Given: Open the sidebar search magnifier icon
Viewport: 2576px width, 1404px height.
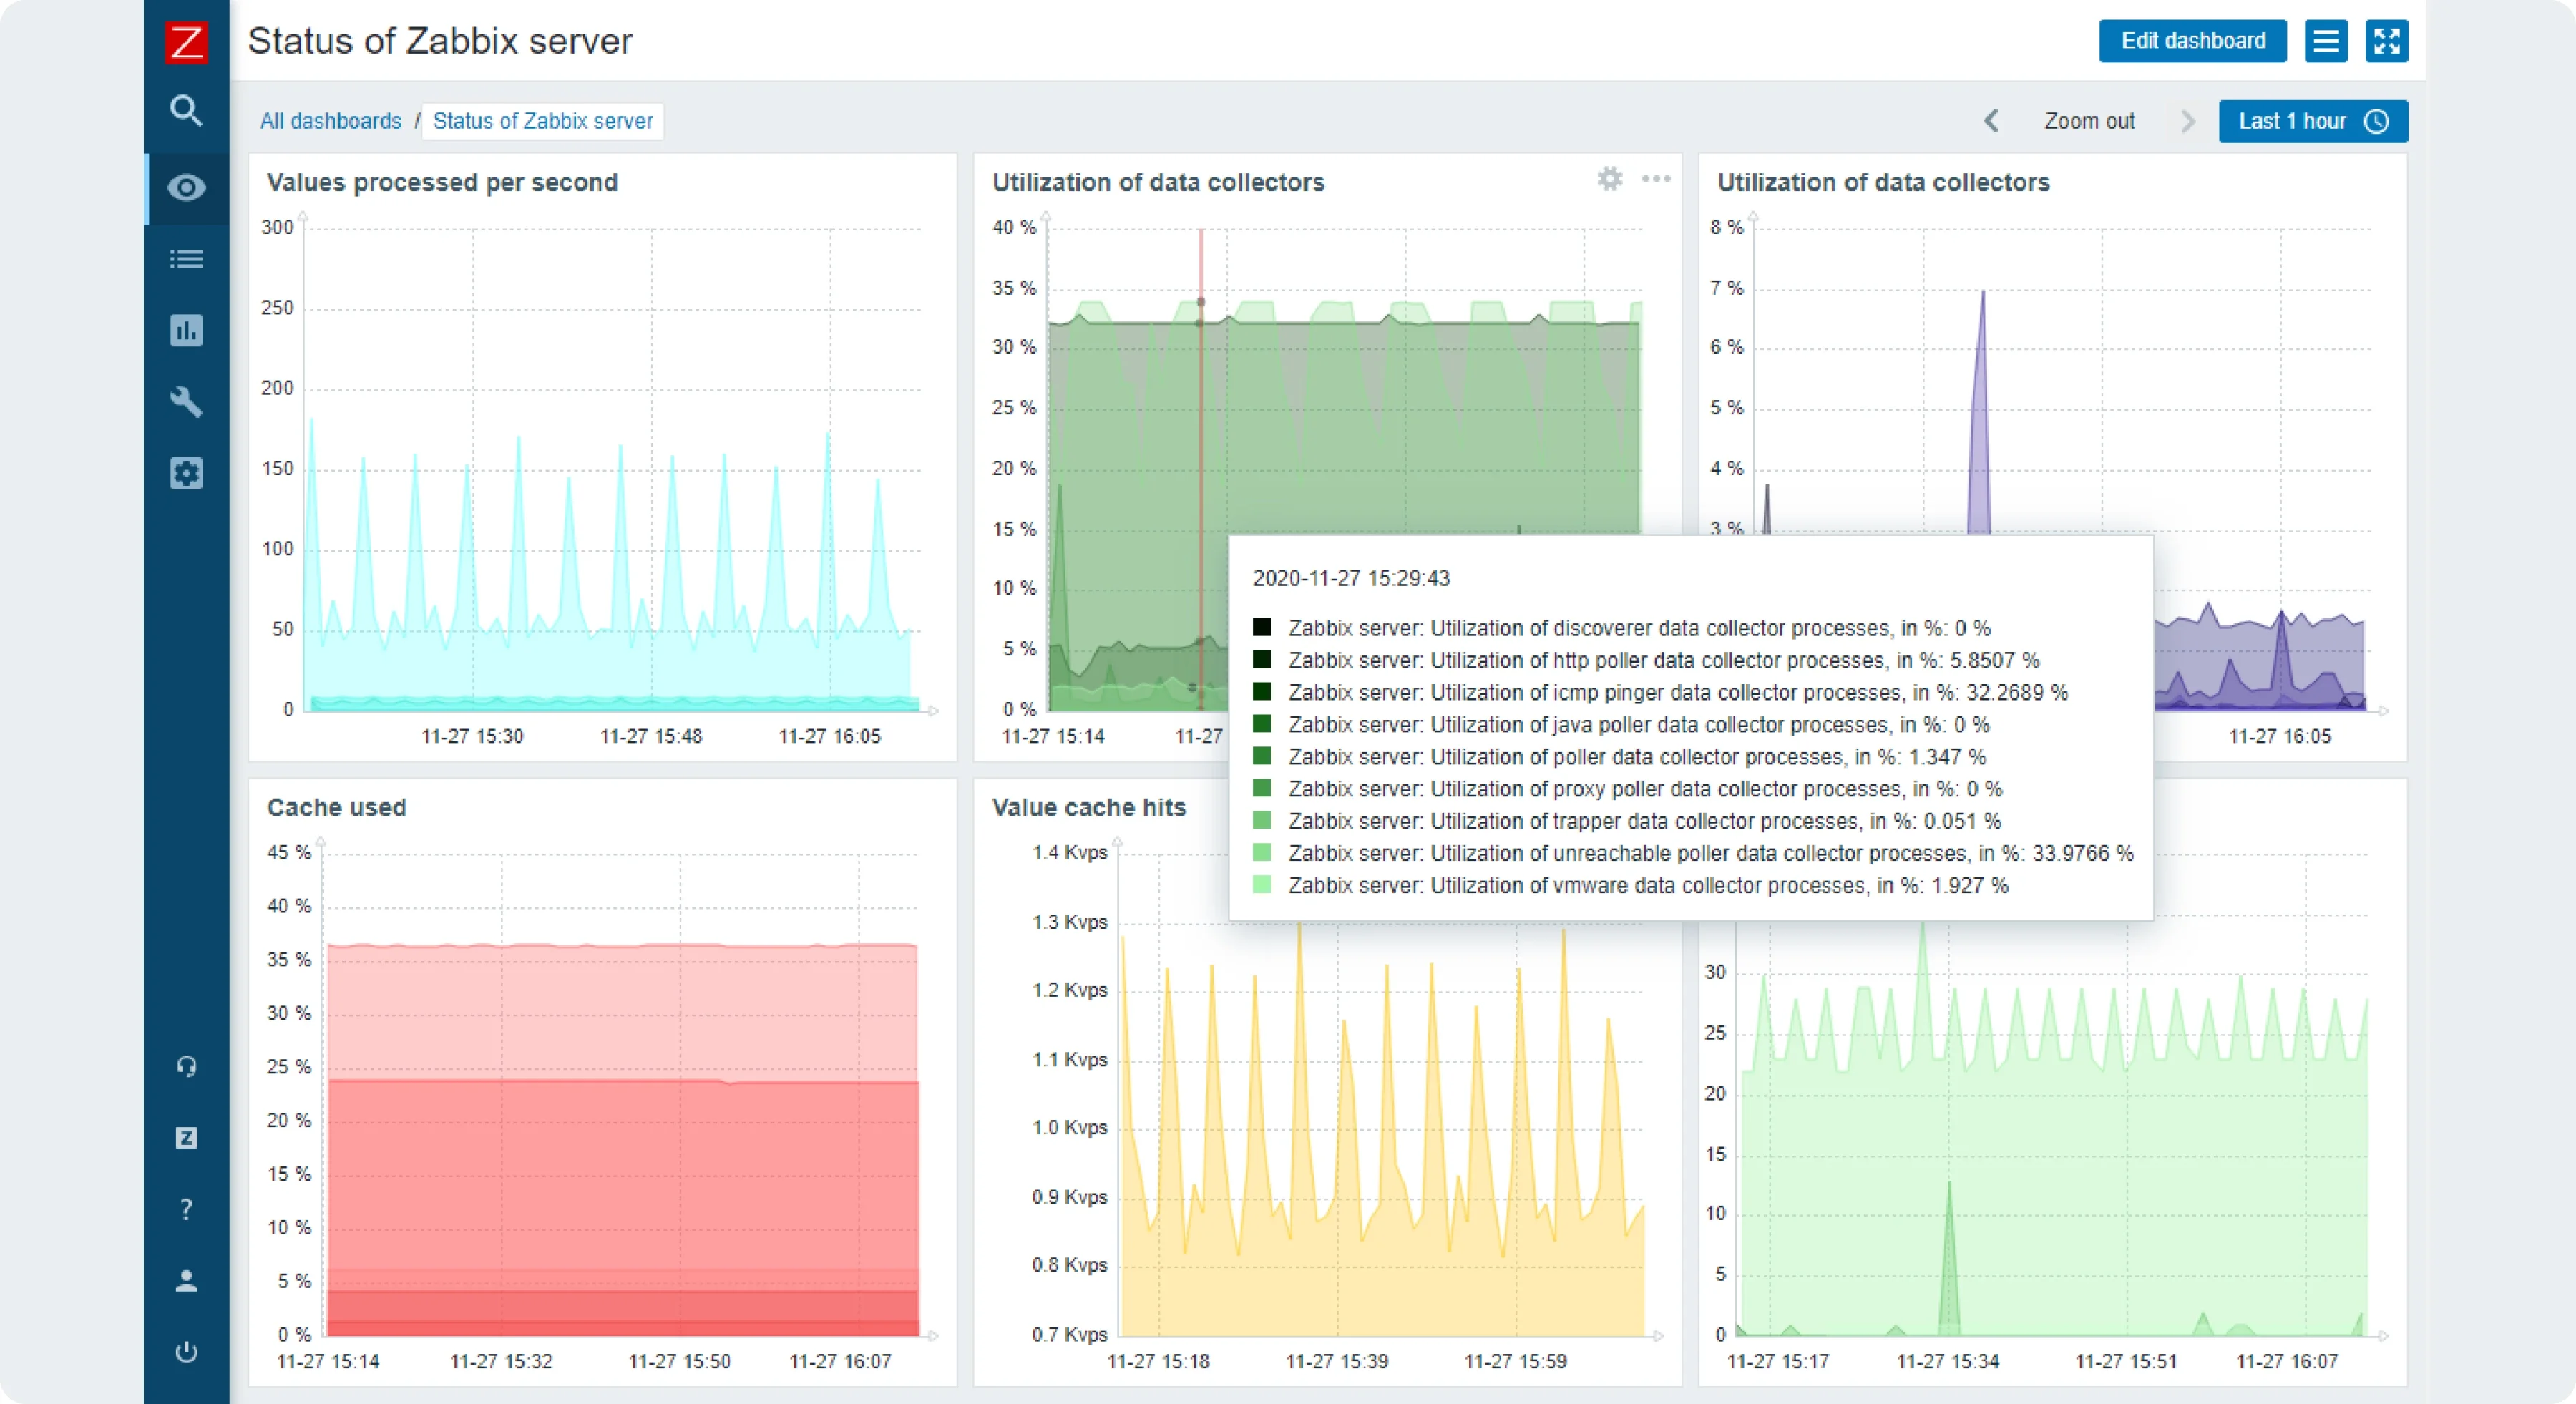Looking at the screenshot, I should [x=186, y=110].
